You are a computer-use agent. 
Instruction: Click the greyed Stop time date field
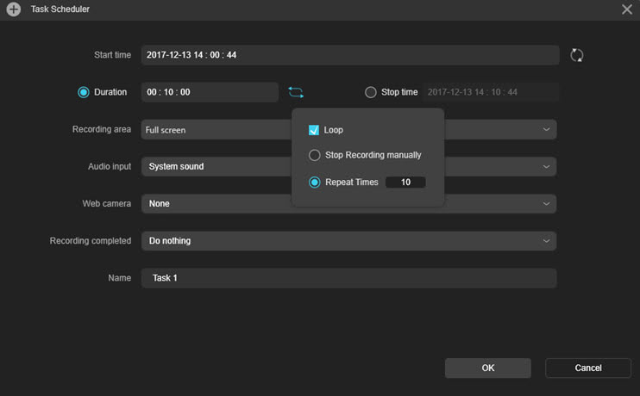[490, 92]
